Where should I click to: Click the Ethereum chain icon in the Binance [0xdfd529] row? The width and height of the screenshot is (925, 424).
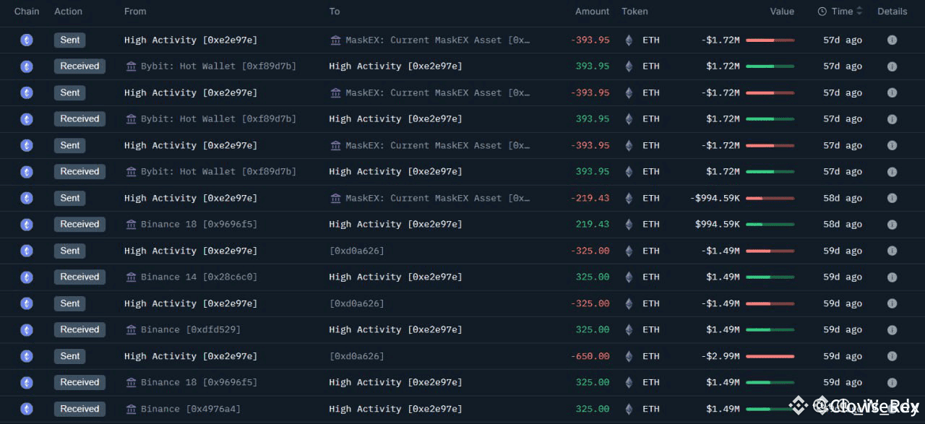(x=27, y=329)
